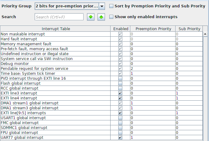The width and height of the screenshot is (209, 141).
Task: Toggle Show only enabled interrupts checkbox
Action: pos(111,17)
